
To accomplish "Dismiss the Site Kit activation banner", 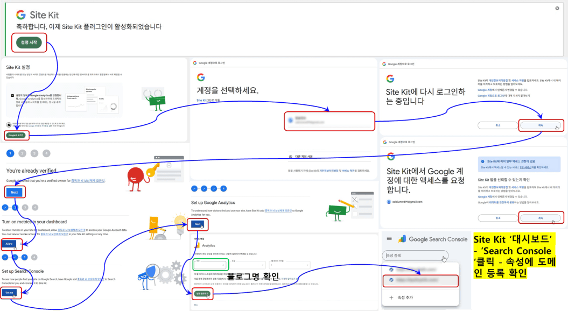I will tap(557, 8).
